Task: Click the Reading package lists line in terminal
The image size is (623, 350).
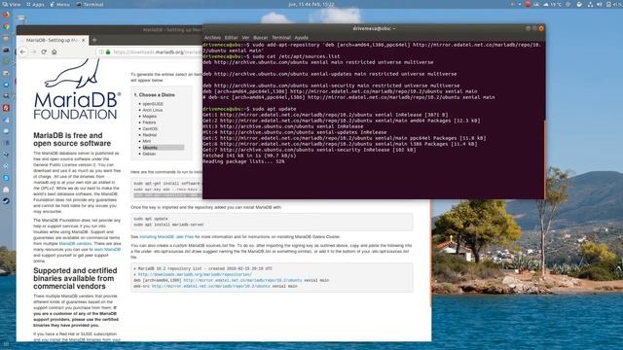Action: click(x=243, y=161)
